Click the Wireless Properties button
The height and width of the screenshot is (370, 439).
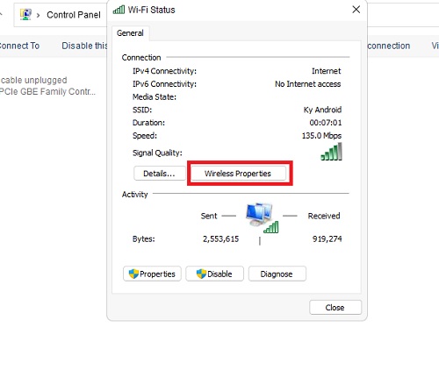(x=238, y=174)
